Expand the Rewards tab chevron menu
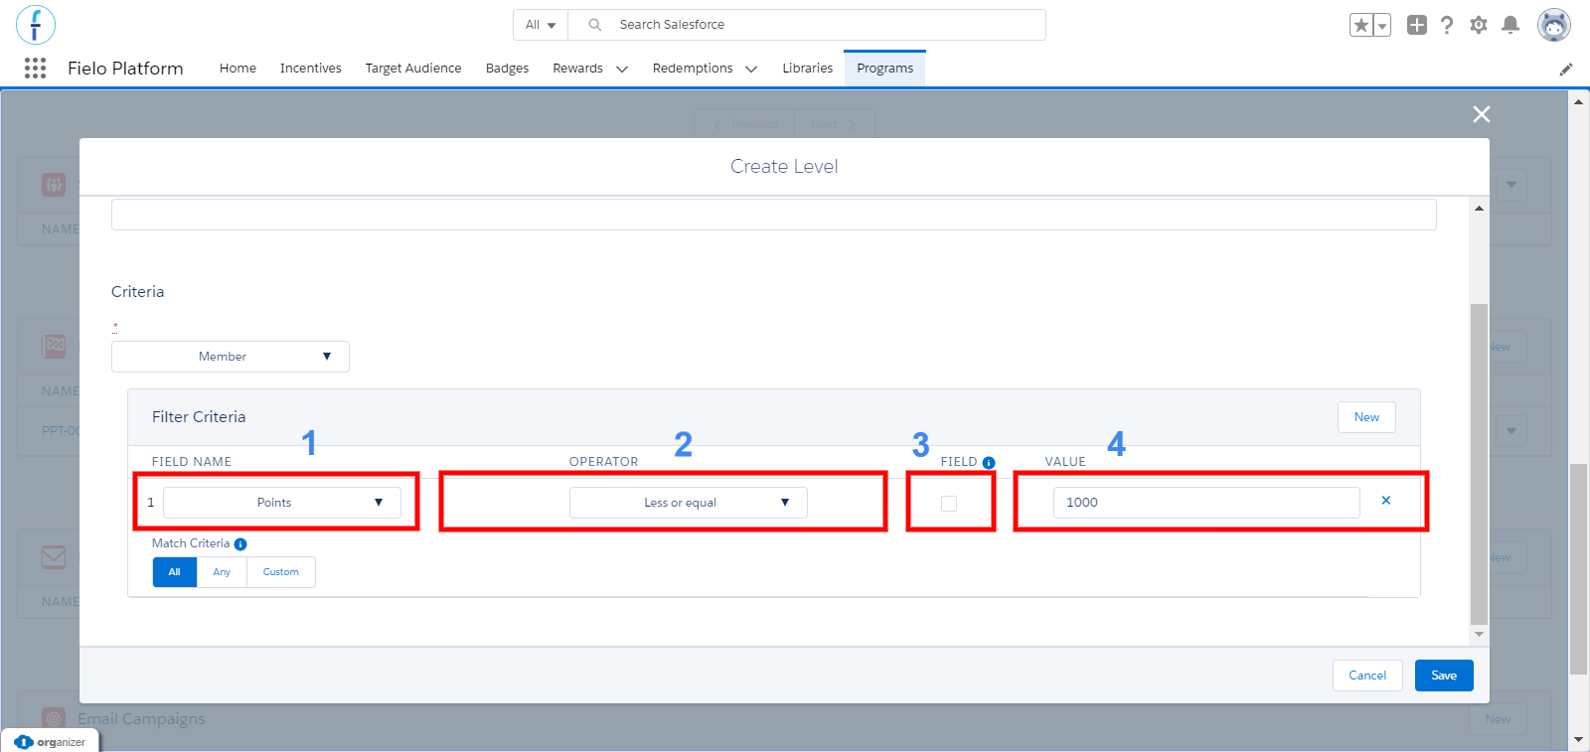The height and width of the screenshot is (752, 1590). coord(622,70)
